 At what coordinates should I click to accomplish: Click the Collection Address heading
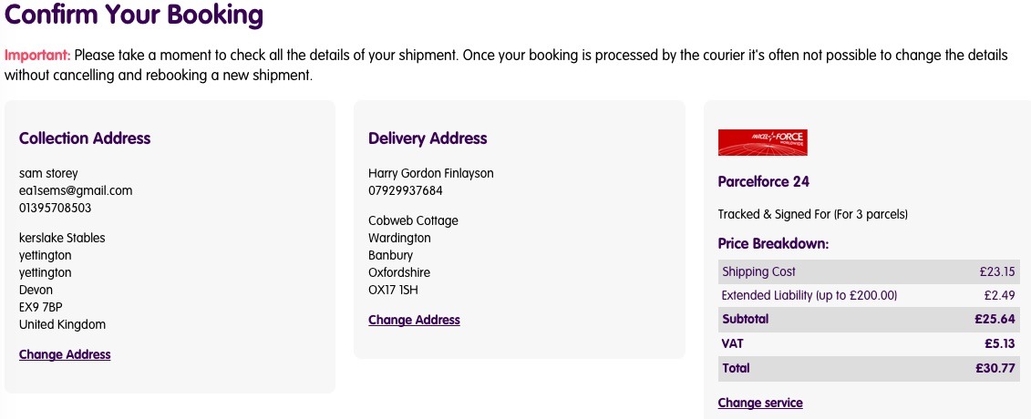[x=85, y=138]
